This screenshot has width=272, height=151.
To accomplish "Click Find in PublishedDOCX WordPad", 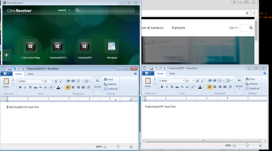I will pyautogui.click(x=108, y=79).
